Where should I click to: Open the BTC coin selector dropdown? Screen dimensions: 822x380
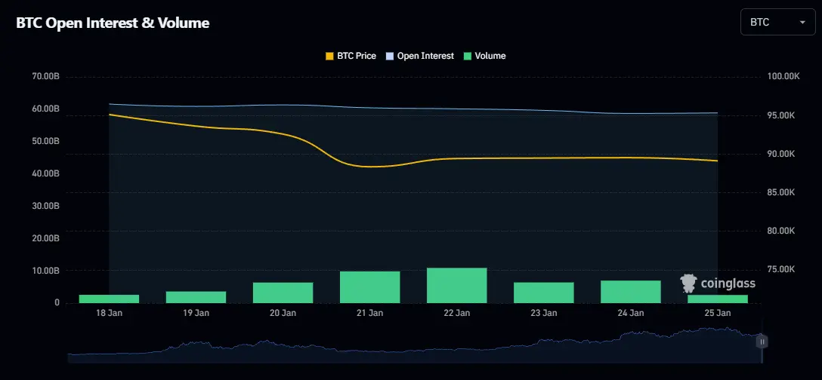[777, 23]
